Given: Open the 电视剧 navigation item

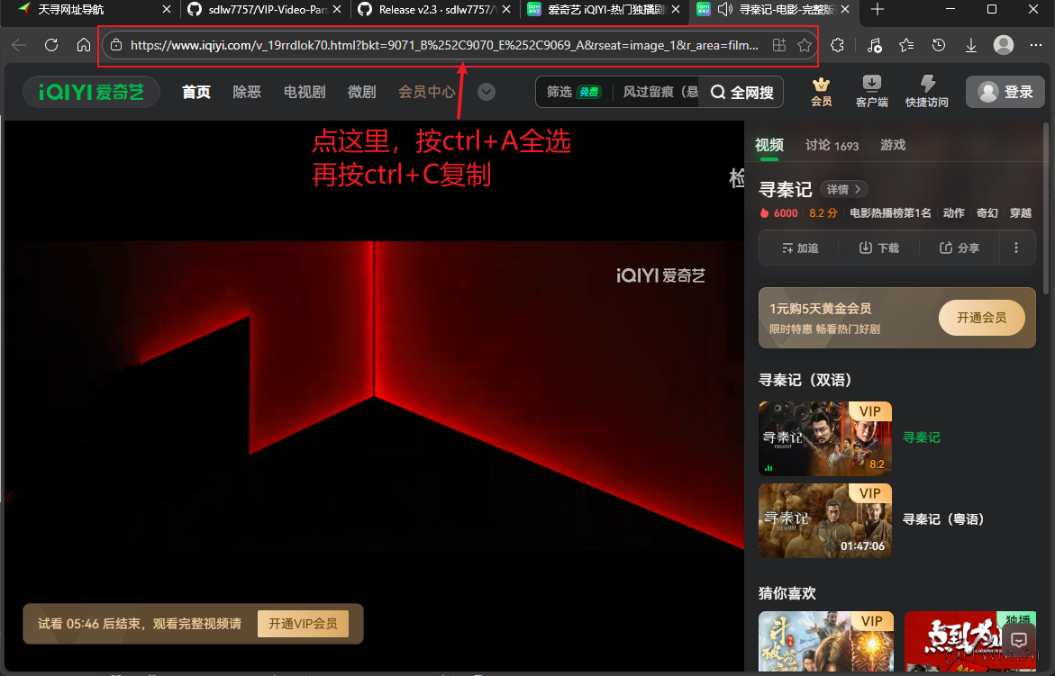Looking at the screenshot, I should pyautogui.click(x=305, y=92).
